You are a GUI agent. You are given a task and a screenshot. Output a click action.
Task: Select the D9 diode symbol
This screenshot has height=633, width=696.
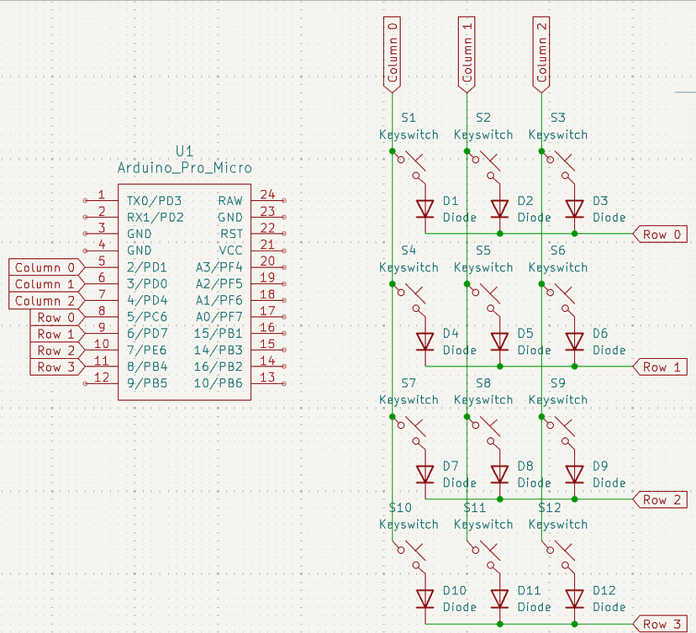pyautogui.click(x=575, y=474)
